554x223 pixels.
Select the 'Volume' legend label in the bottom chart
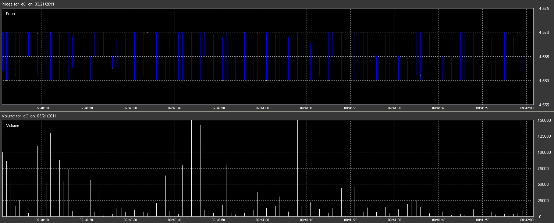tap(13, 125)
